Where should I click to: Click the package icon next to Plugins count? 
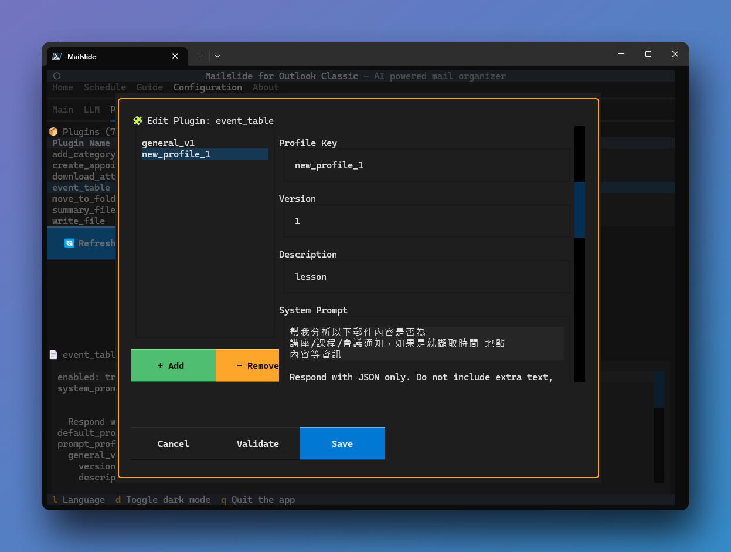tap(53, 131)
